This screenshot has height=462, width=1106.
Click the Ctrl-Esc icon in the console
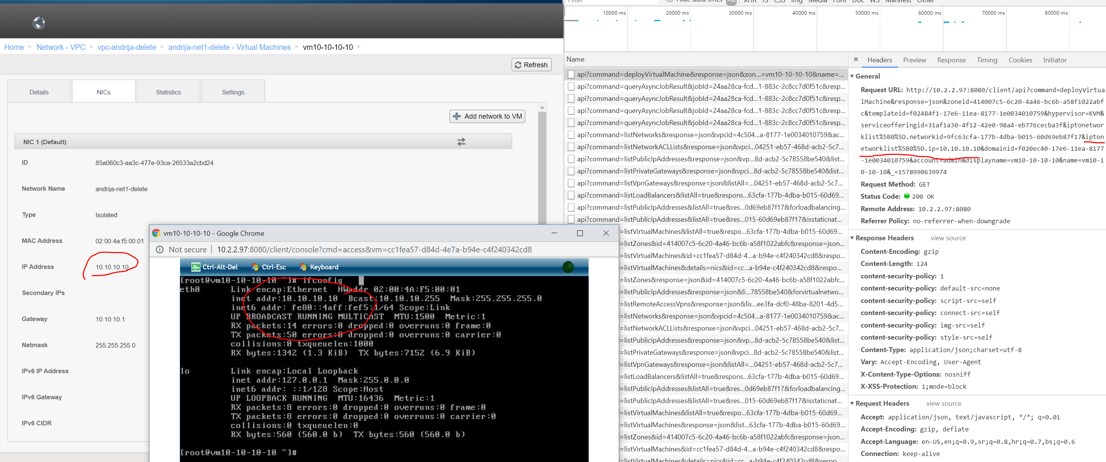255,266
